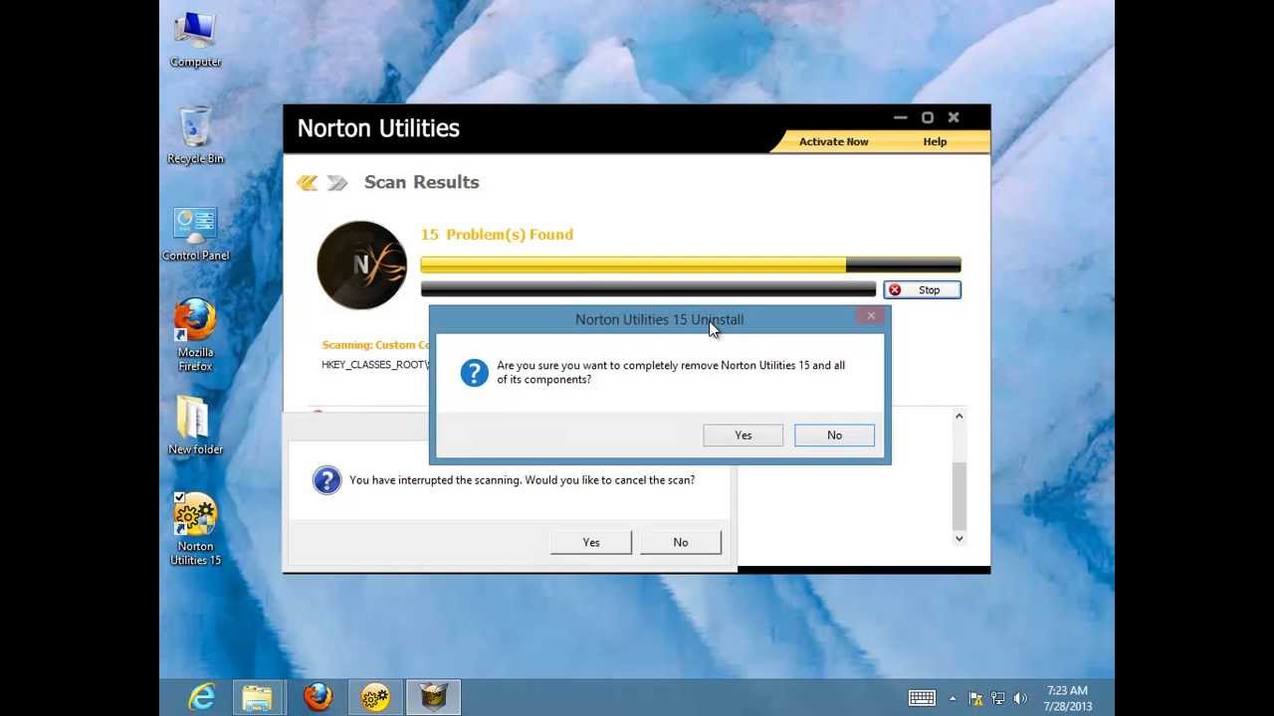Decline uninstall by clicking No
The image size is (1274, 716).
click(x=834, y=436)
